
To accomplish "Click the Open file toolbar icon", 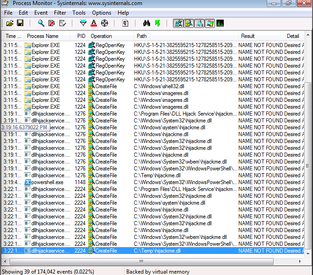I will (x=10, y=23).
